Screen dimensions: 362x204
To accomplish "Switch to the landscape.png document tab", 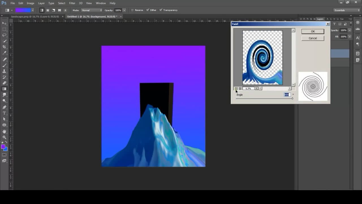I will click(35, 16).
